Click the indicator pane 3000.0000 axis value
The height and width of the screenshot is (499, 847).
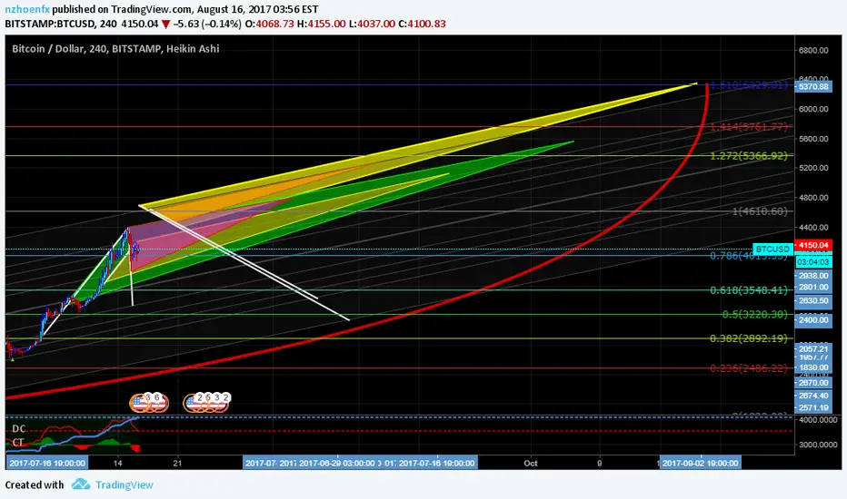817,445
